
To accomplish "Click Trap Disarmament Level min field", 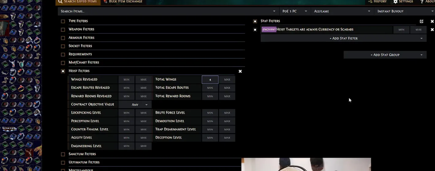I will [x=210, y=129].
